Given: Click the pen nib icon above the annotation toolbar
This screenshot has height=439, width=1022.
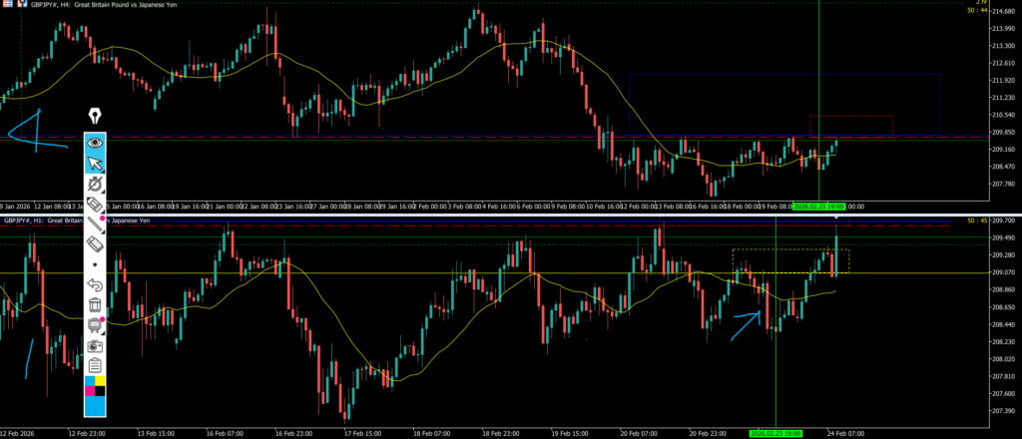Looking at the screenshot, I should click(96, 116).
